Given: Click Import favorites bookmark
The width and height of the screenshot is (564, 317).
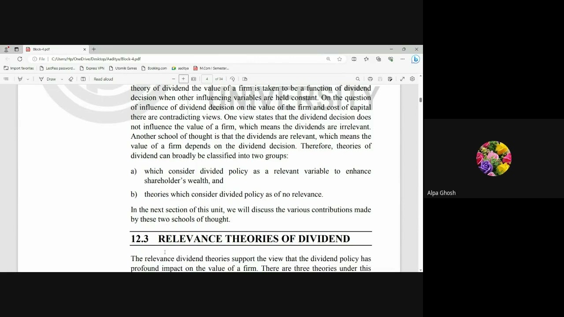Looking at the screenshot, I should (x=19, y=68).
